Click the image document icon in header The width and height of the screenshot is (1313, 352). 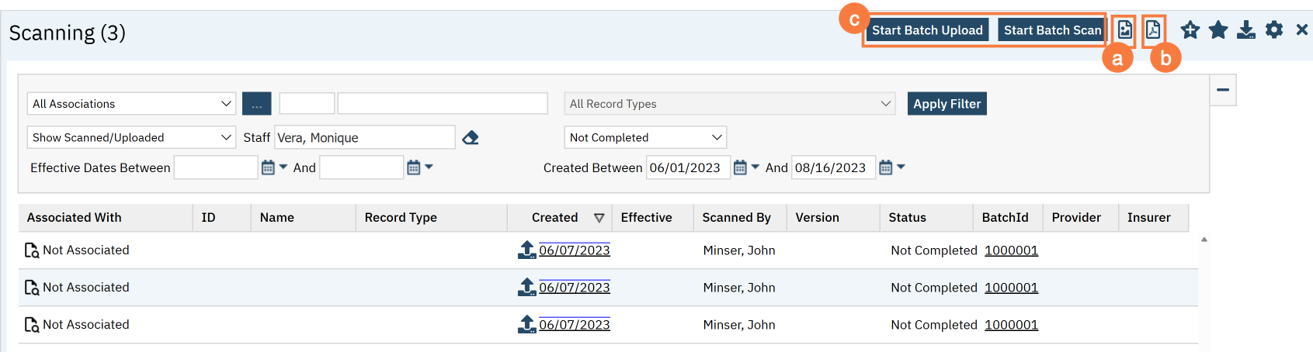(x=1124, y=30)
